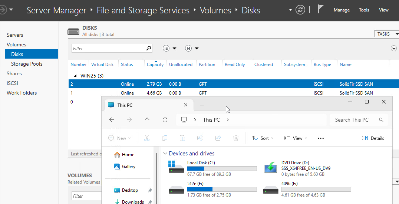Viewport: 399px width, 204px height.
Task: Click the Forward arrow in File Explorer
Action: point(129,120)
